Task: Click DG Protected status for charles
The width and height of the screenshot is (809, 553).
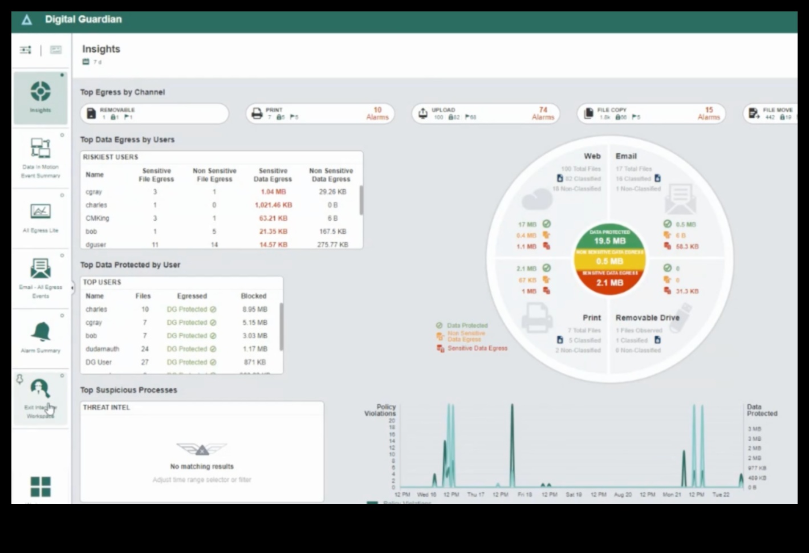Action: point(191,310)
